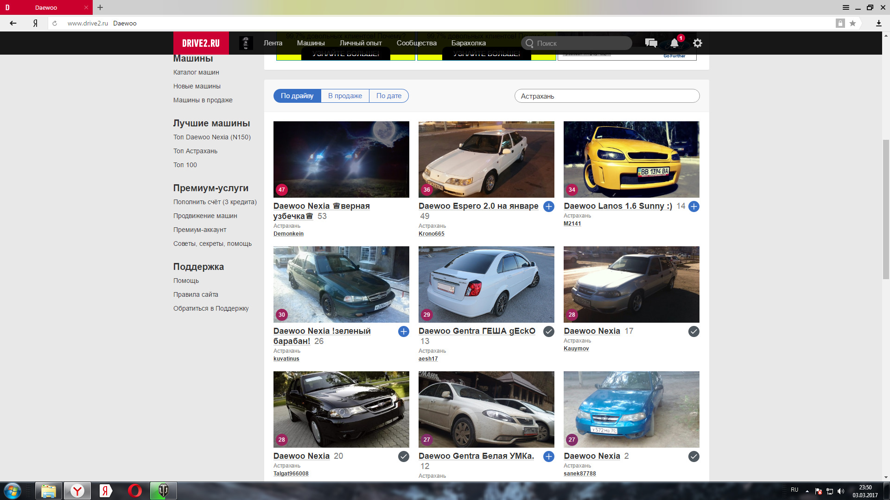The width and height of the screenshot is (890, 500).
Task: Open user profile Krono665 link
Action: 431,234
